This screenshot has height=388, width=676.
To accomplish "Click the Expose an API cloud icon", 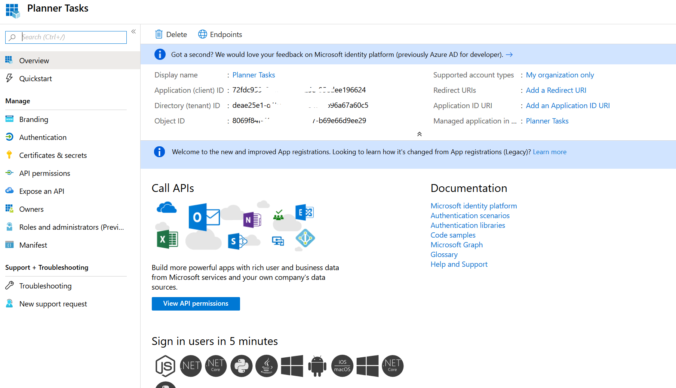I will tap(9, 191).
